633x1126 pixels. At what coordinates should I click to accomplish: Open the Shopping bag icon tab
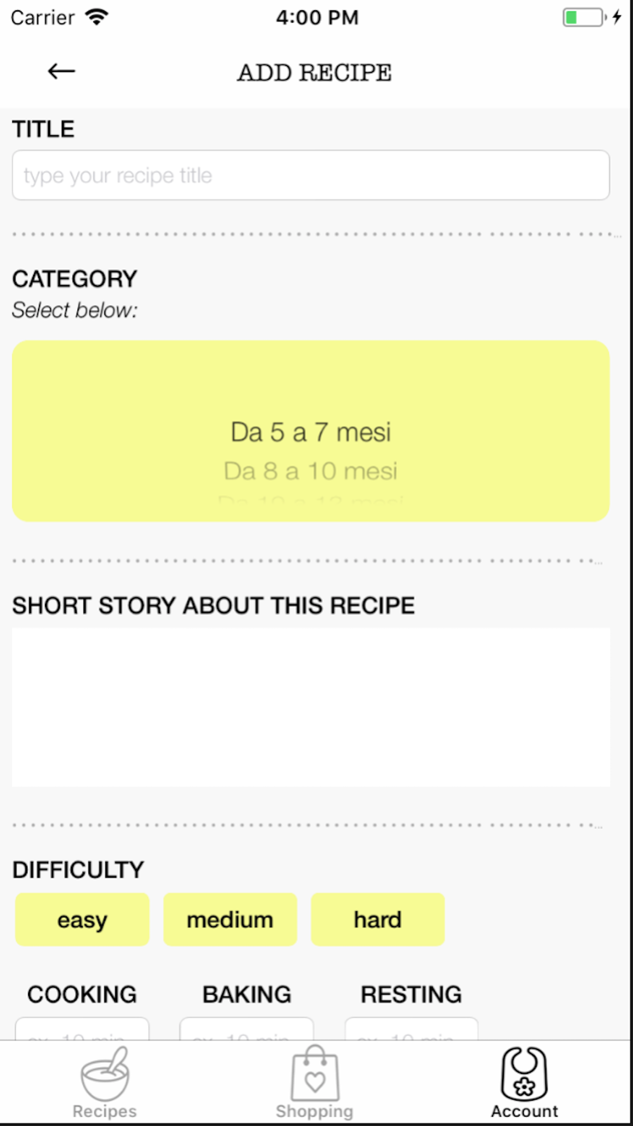point(315,1073)
